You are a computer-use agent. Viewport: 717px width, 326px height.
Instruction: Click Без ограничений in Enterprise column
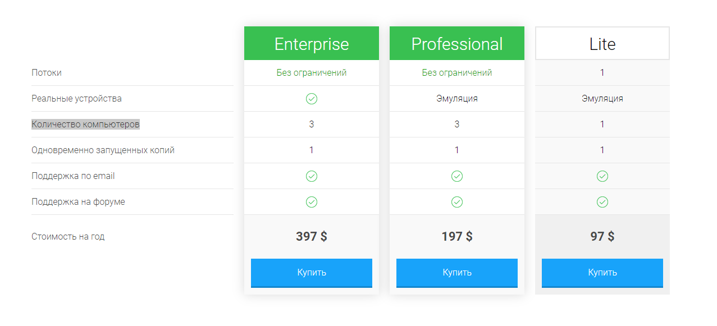[x=312, y=73]
